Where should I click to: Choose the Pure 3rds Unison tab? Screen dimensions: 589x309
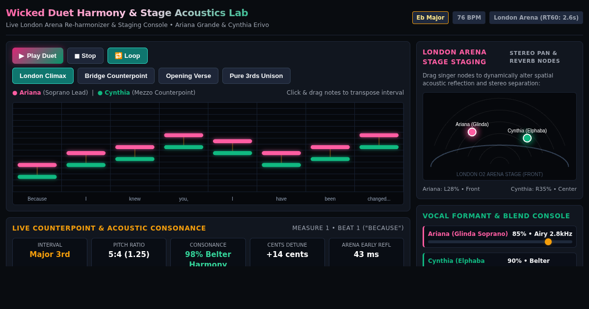tap(256, 76)
